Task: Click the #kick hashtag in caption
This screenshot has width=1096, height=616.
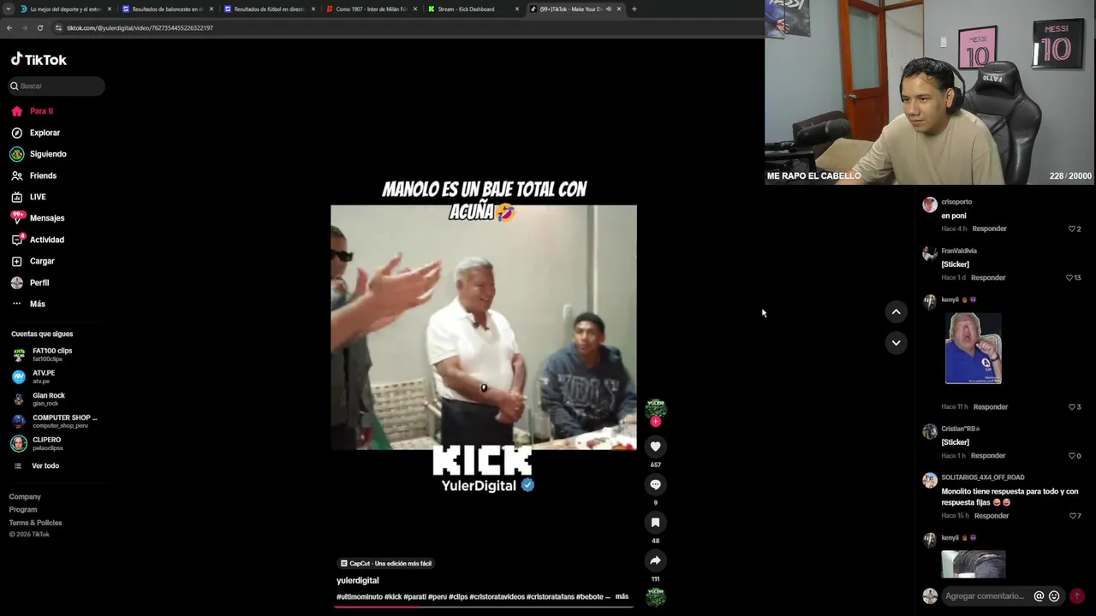Action: pos(393,596)
